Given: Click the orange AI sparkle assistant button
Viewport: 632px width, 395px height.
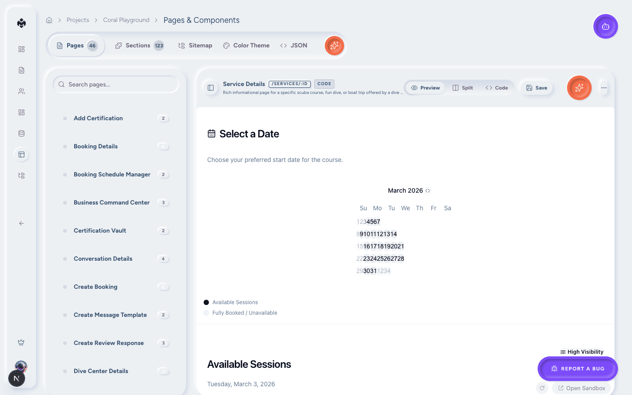Looking at the screenshot, I should (x=579, y=88).
